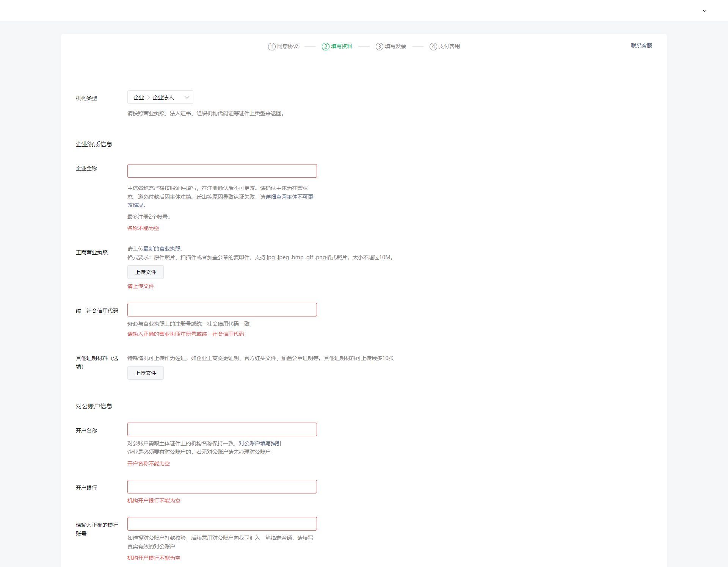
Task: Click the 企业全称 input field
Action: 222,171
